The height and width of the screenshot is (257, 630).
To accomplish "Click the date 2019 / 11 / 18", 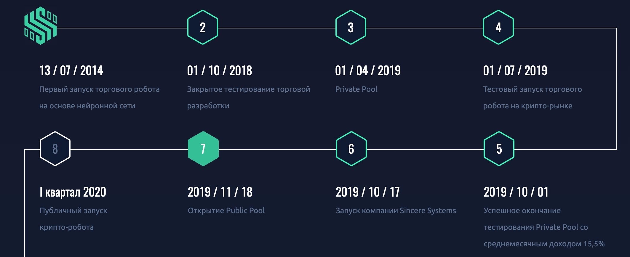I will (220, 192).
